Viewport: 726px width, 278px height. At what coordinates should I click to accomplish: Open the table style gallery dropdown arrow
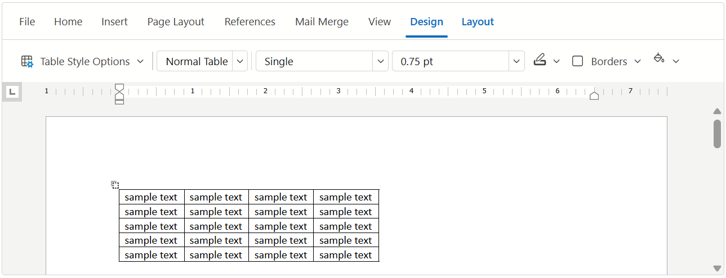click(240, 61)
